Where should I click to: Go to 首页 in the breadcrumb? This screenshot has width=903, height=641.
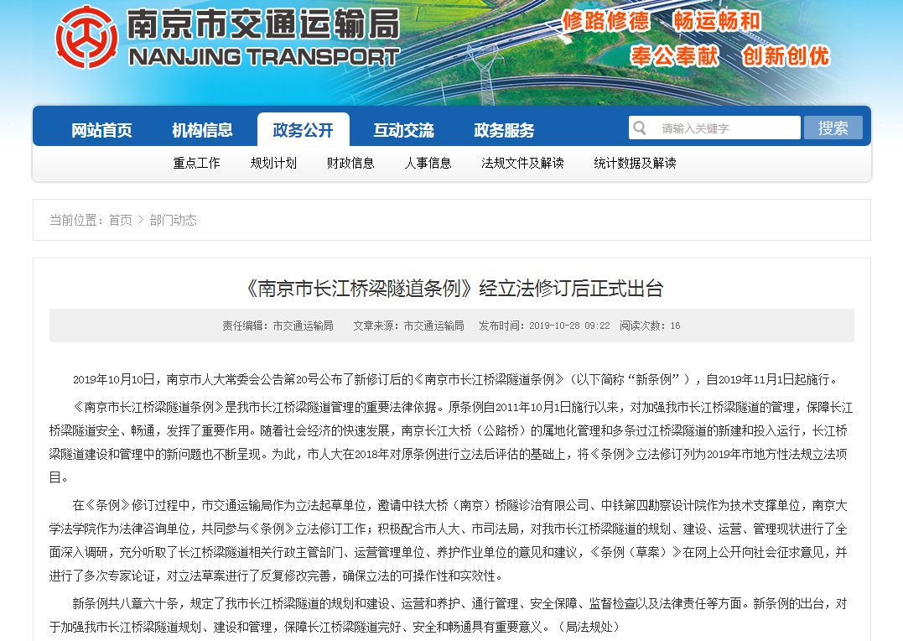pyautogui.click(x=121, y=220)
